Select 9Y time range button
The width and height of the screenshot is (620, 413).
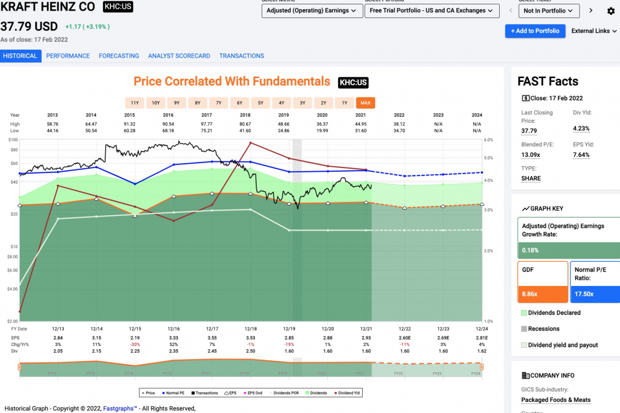177,103
